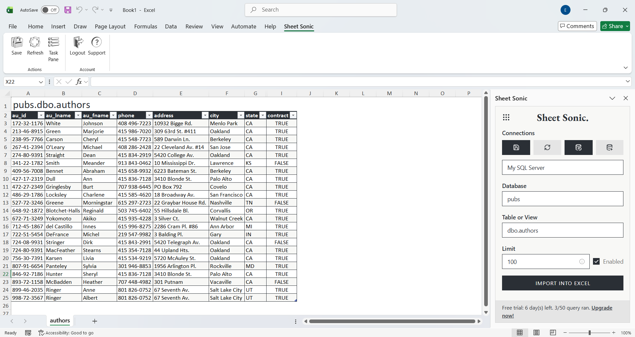Click the zoom in plus icon
This screenshot has height=337, width=635.
click(614, 333)
